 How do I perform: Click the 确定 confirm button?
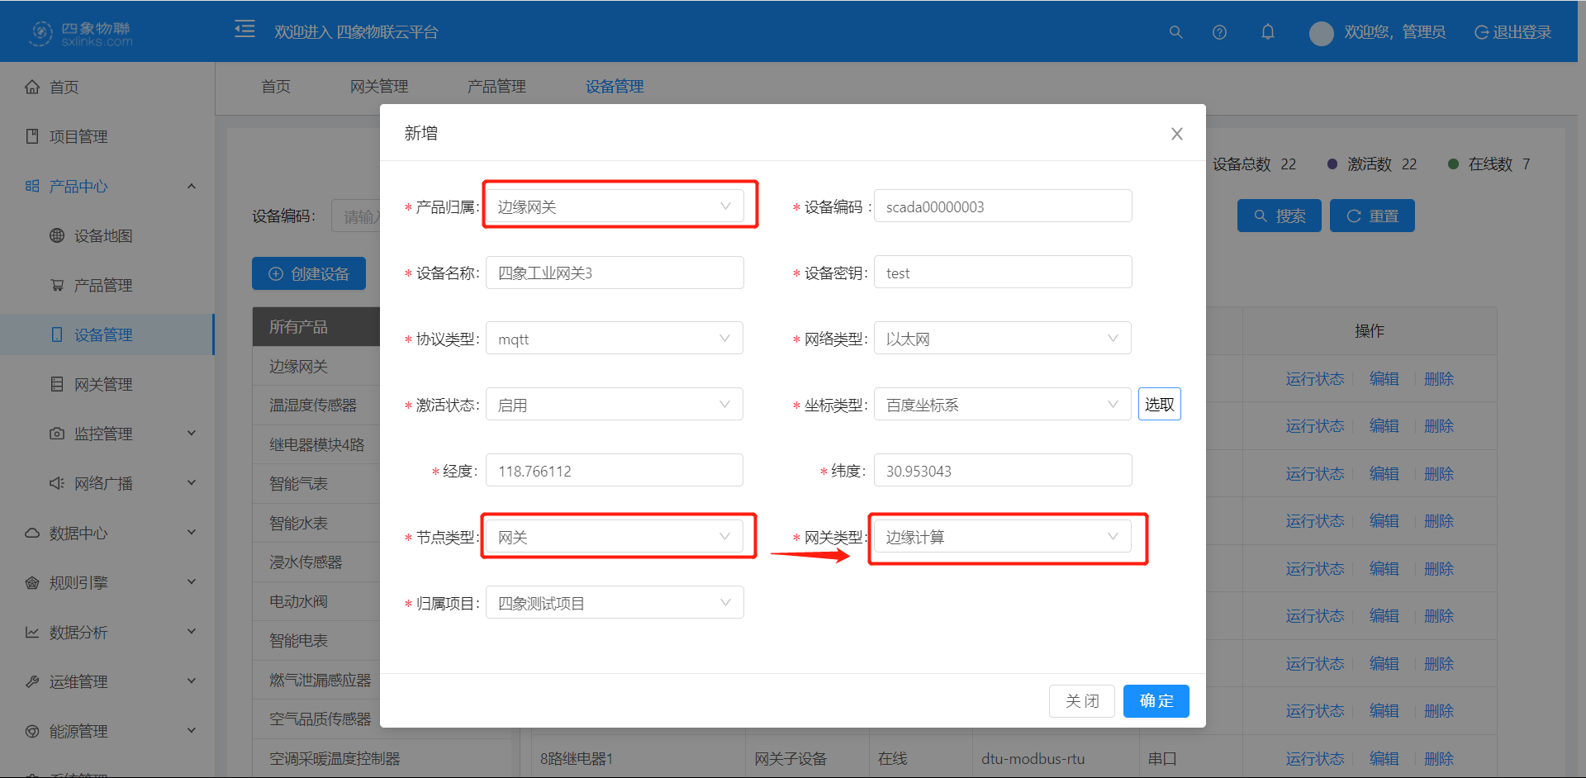coord(1156,700)
